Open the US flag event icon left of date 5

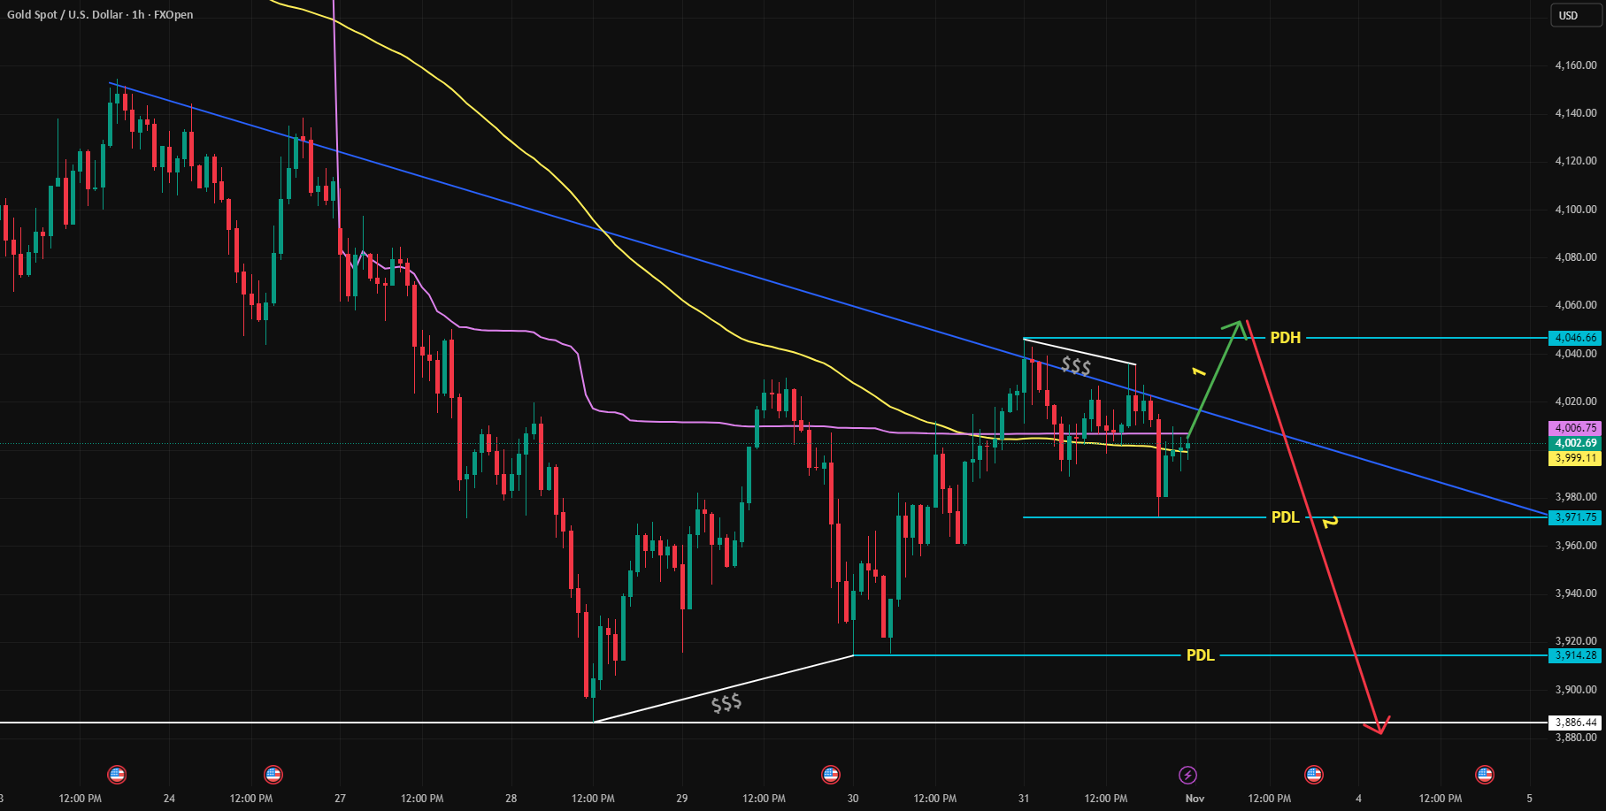coord(1485,775)
